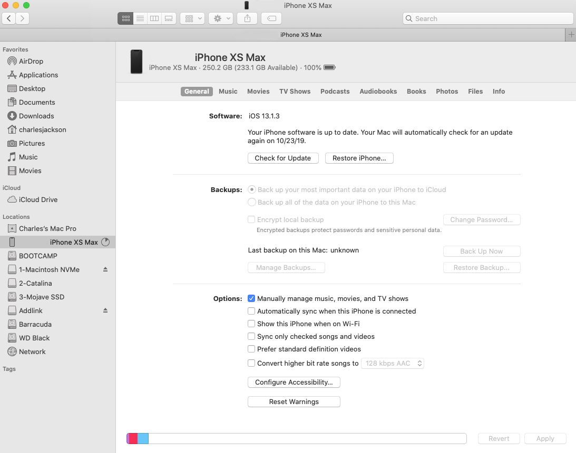This screenshot has width=576, height=453.
Task: Click the red segment of the storage bar
Action: pos(133,438)
